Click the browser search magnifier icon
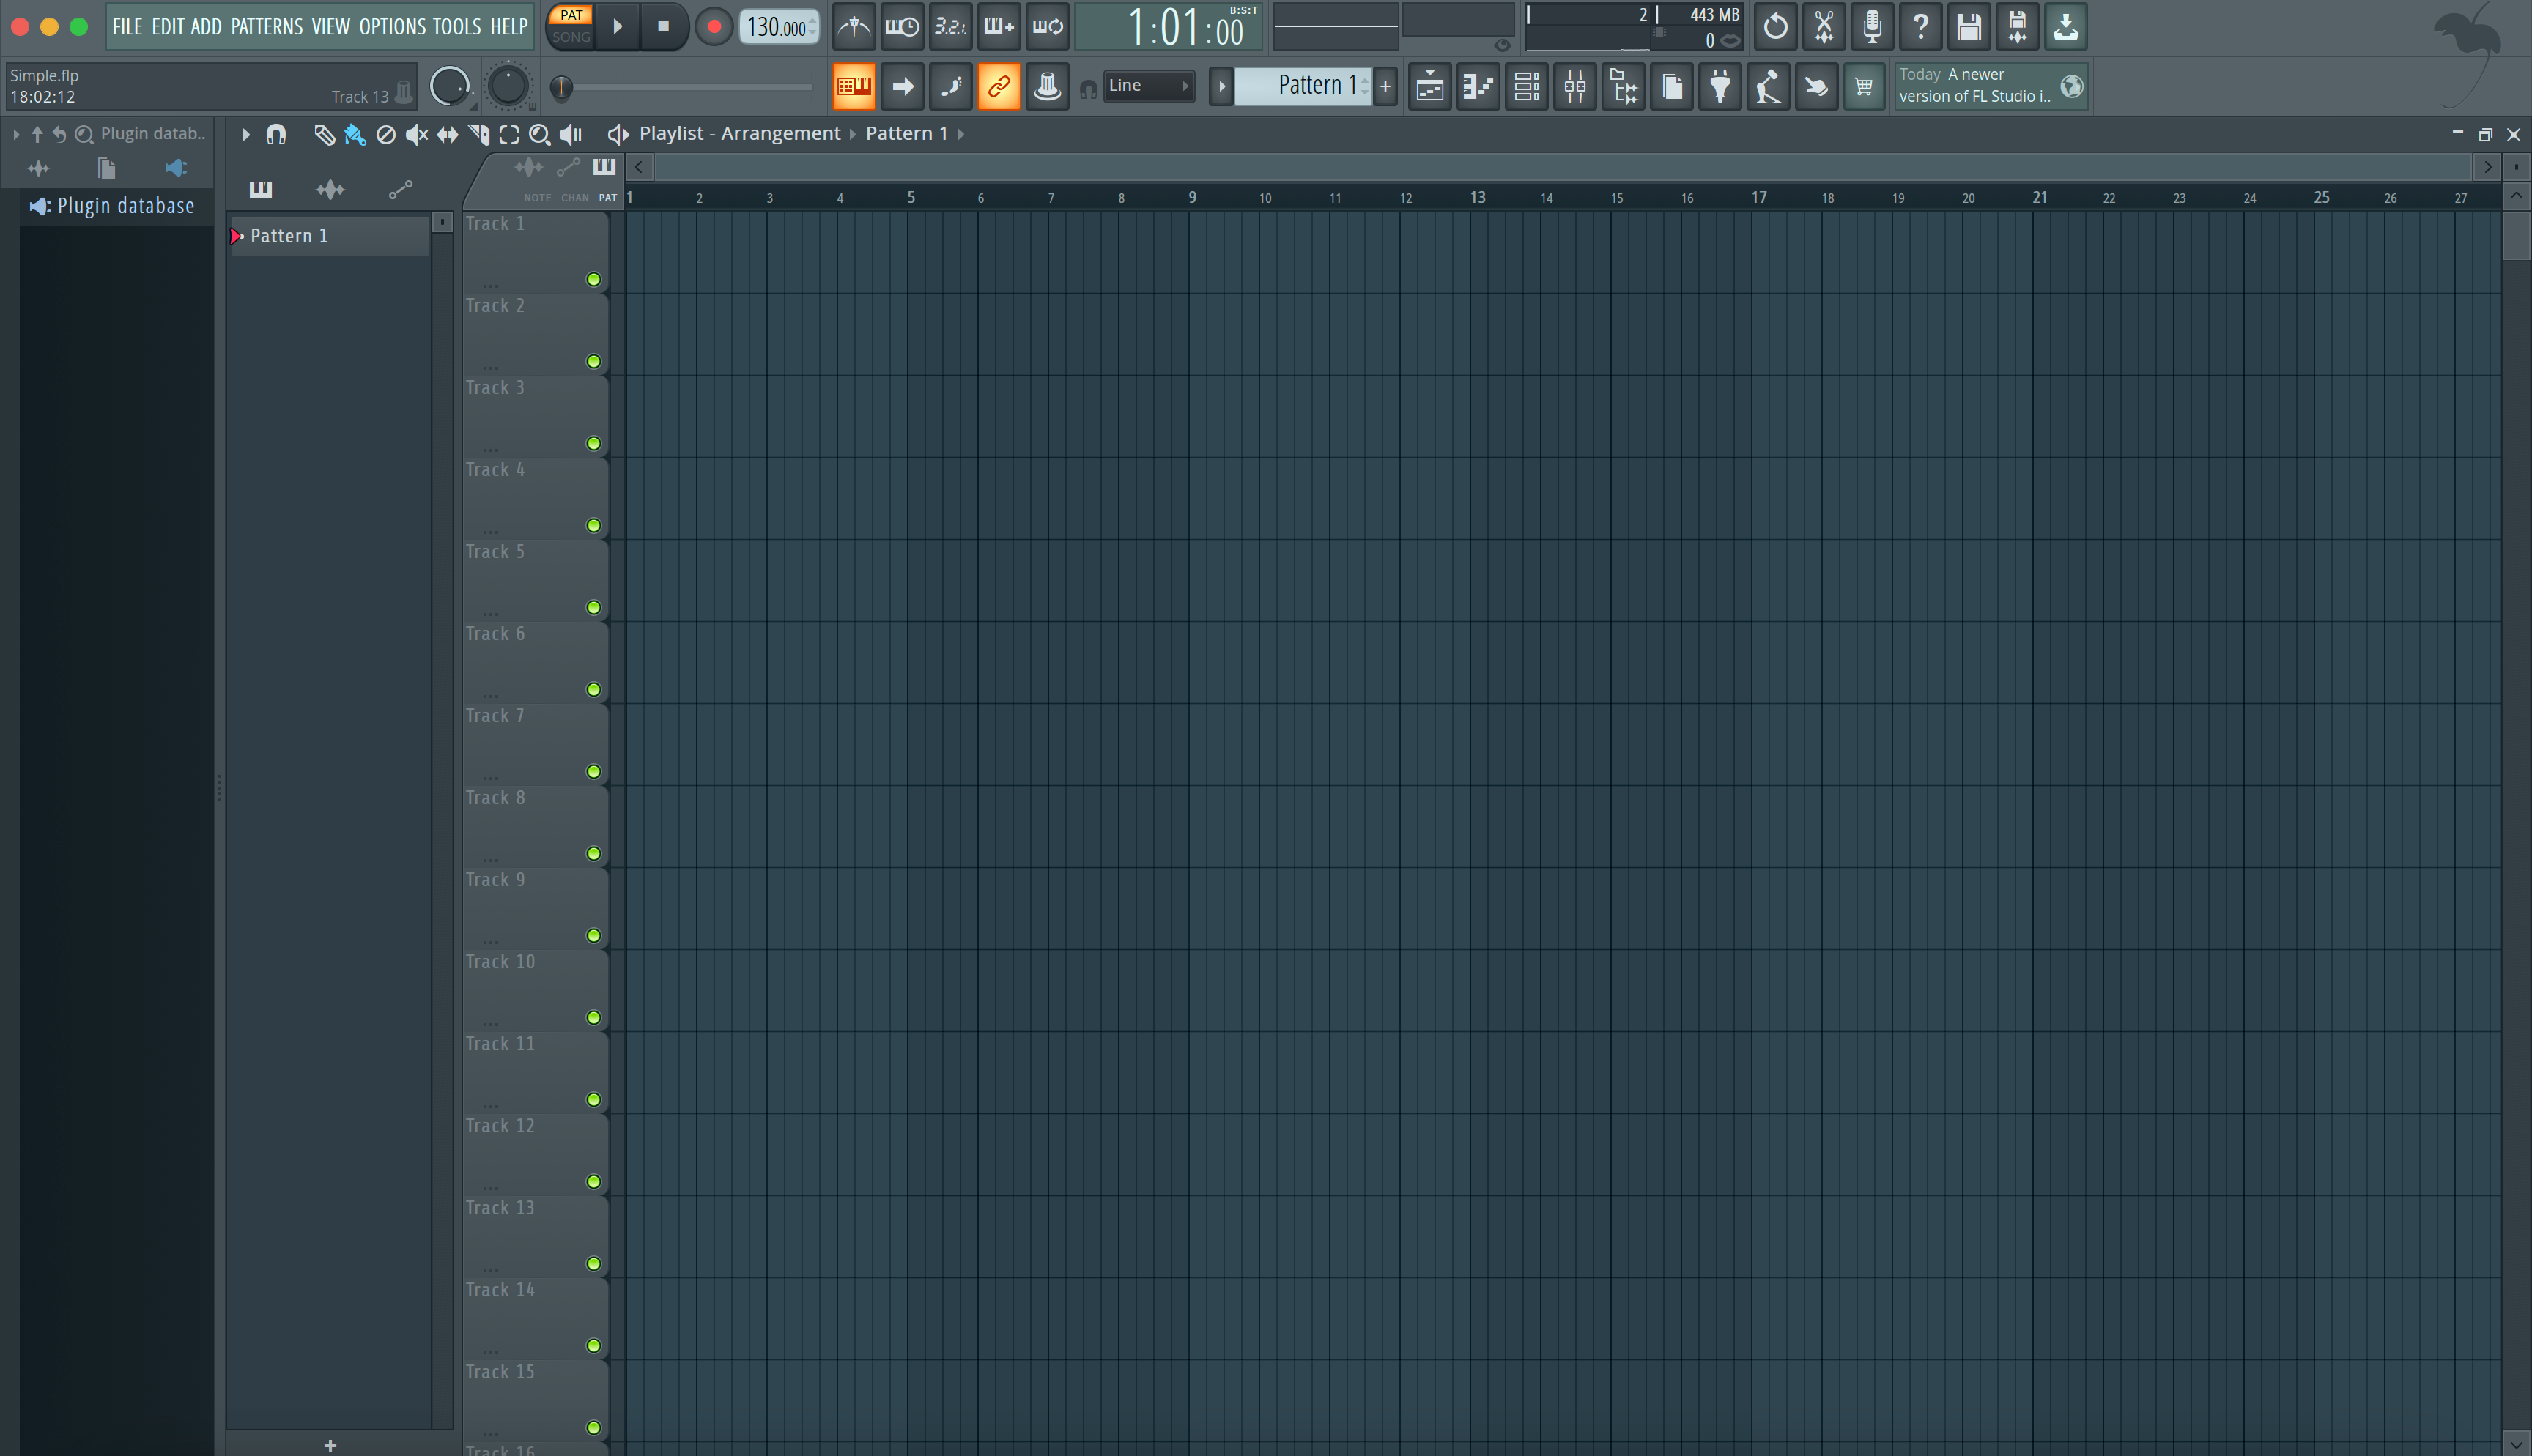 [x=84, y=134]
